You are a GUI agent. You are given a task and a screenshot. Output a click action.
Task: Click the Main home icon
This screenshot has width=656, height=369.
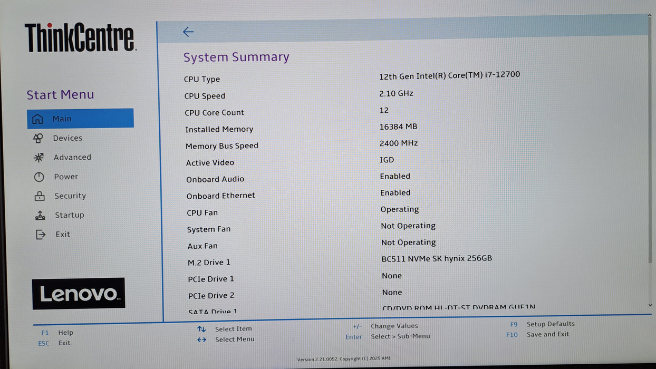(x=37, y=119)
